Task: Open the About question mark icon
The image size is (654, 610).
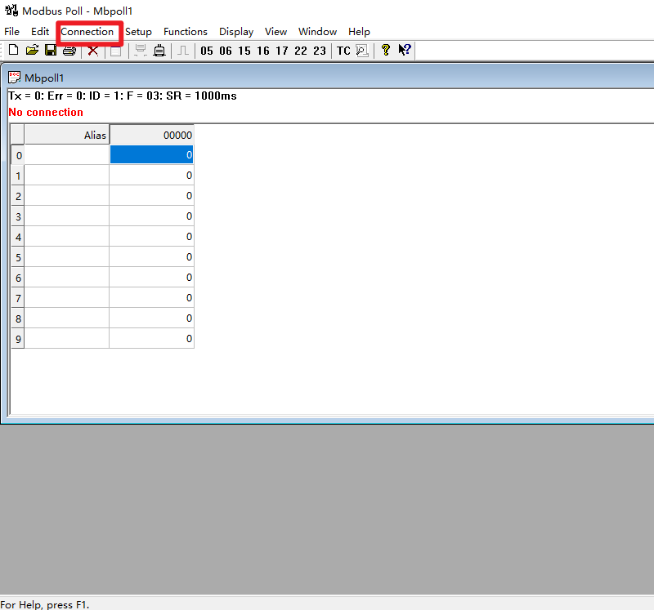Action: coord(386,51)
